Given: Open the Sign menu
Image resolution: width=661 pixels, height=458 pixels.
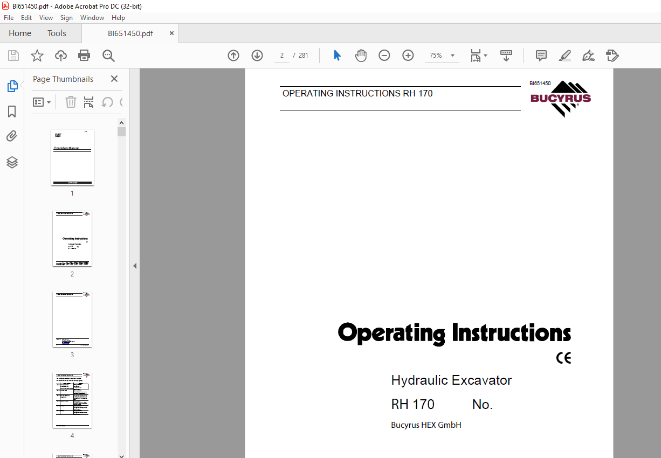Looking at the screenshot, I should (66, 18).
